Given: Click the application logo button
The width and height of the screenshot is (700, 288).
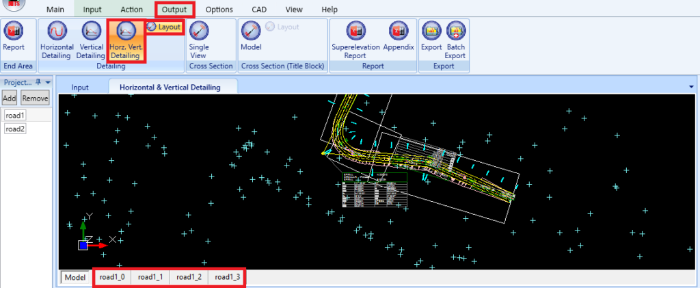Looking at the screenshot, I should click(15, 4).
